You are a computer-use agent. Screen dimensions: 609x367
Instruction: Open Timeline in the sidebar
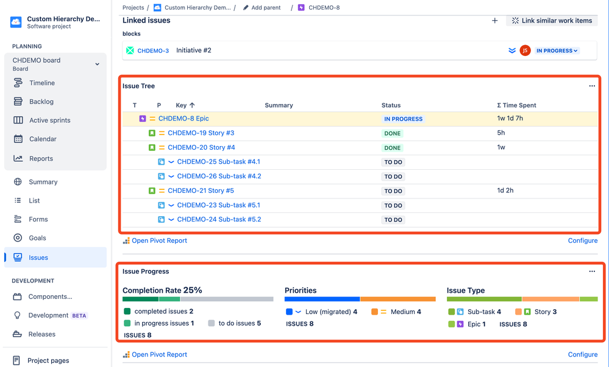click(42, 83)
